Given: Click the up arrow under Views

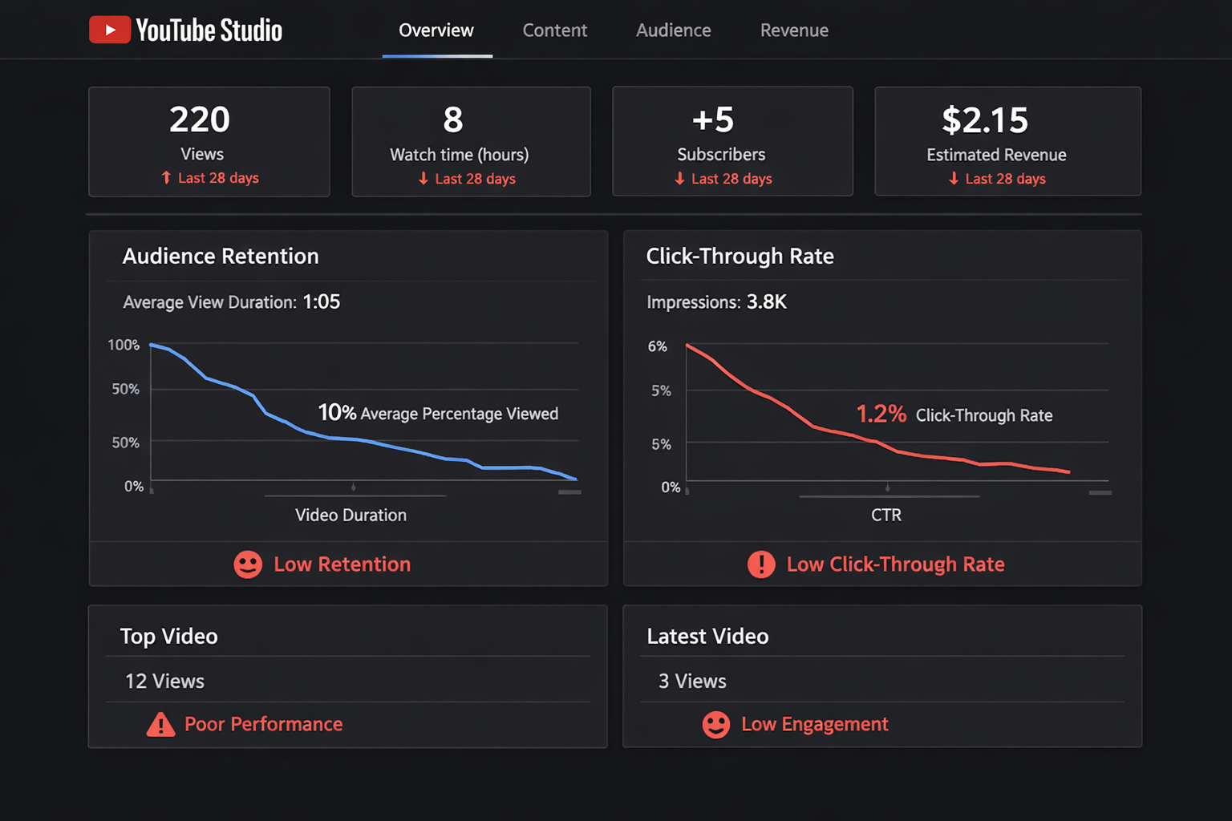Looking at the screenshot, I should pyautogui.click(x=166, y=178).
